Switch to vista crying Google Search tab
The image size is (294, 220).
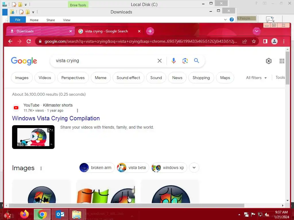click(x=109, y=31)
